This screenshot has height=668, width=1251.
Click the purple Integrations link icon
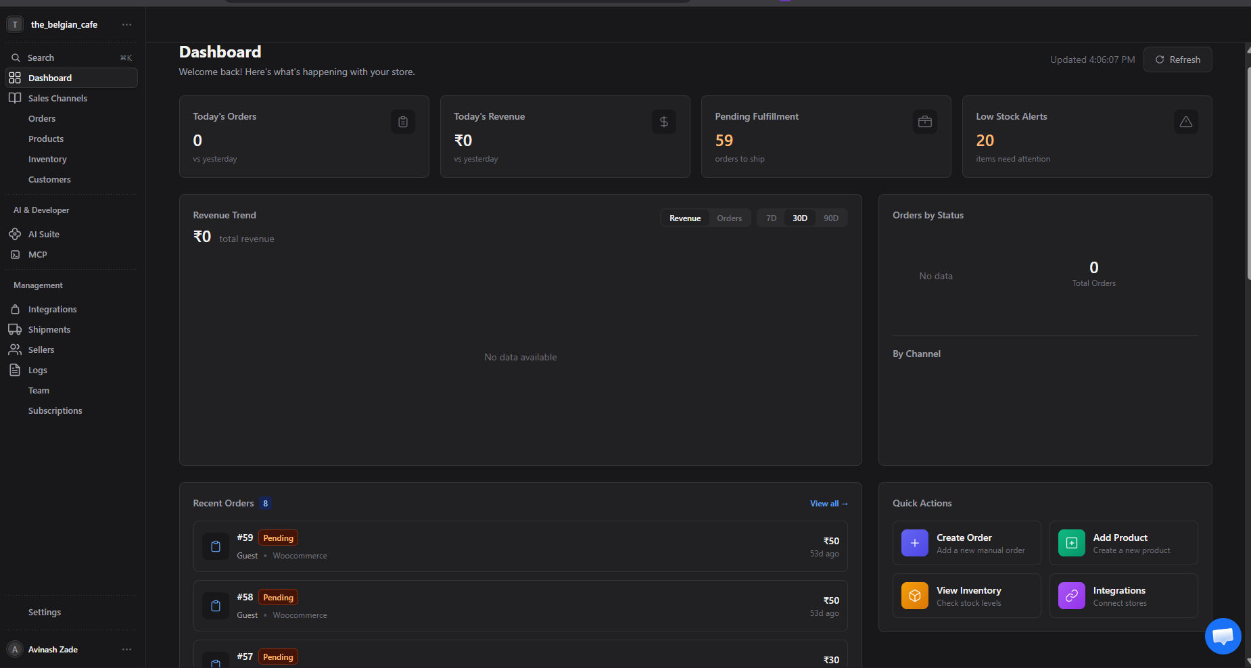pos(1071,596)
